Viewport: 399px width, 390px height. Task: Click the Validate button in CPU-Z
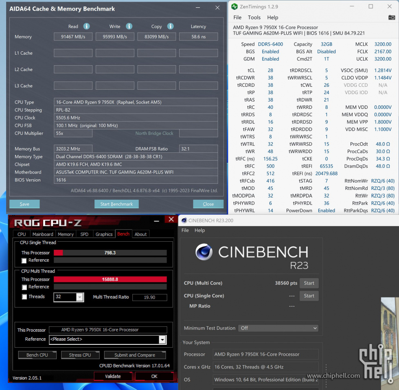[x=113, y=376]
